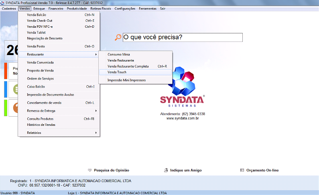Viewport: 319px width, 195px height.
Task: Click the Orçamento On-line link
Action: coord(262,170)
